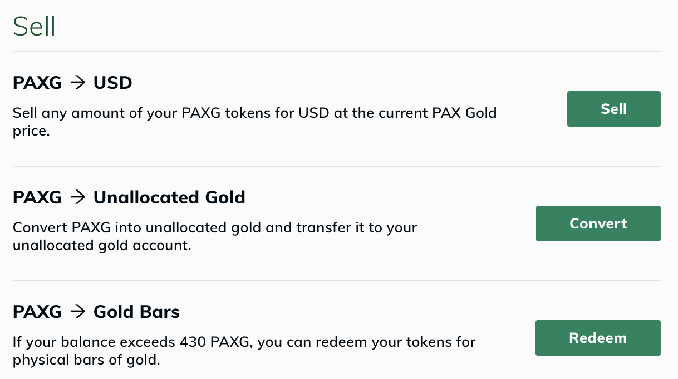
Task: Click the green Sell button
Action: [x=613, y=109]
